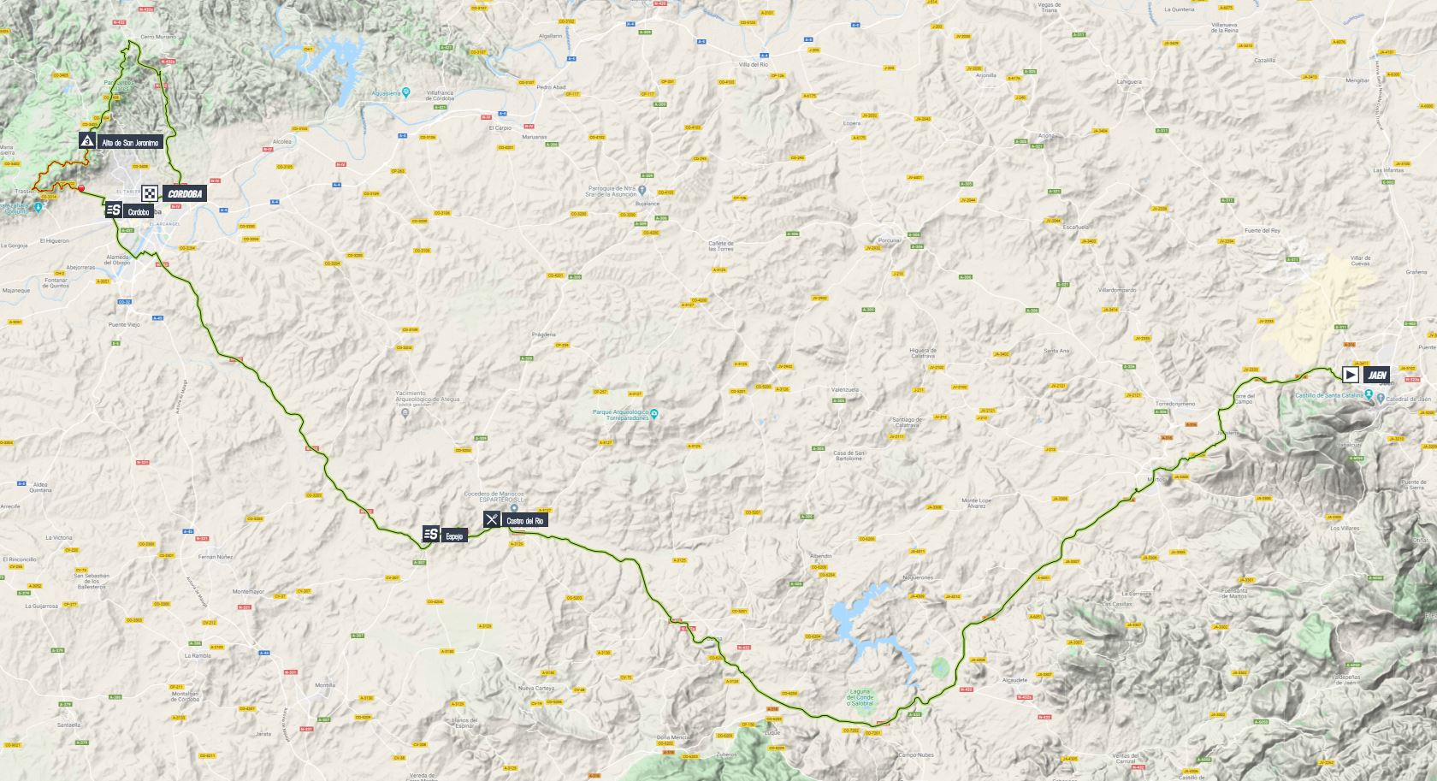Click the sprint icon beside Cordoba label
The image size is (1437, 781).
tap(114, 210)
